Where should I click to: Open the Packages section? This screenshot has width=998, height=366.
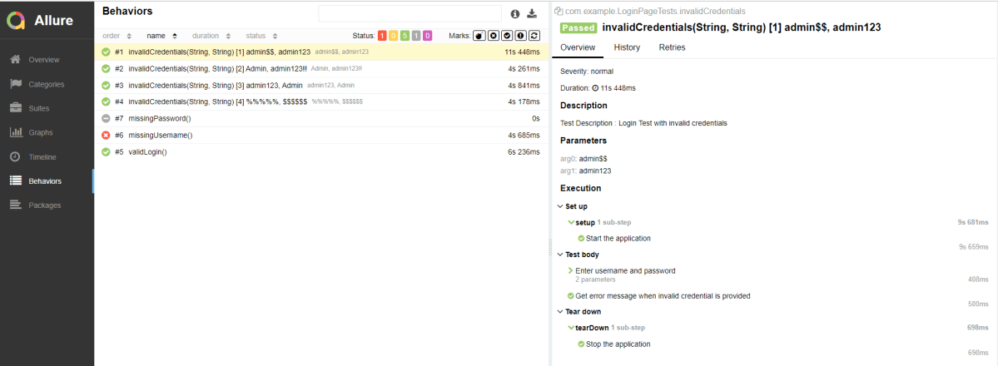point(44,205)
